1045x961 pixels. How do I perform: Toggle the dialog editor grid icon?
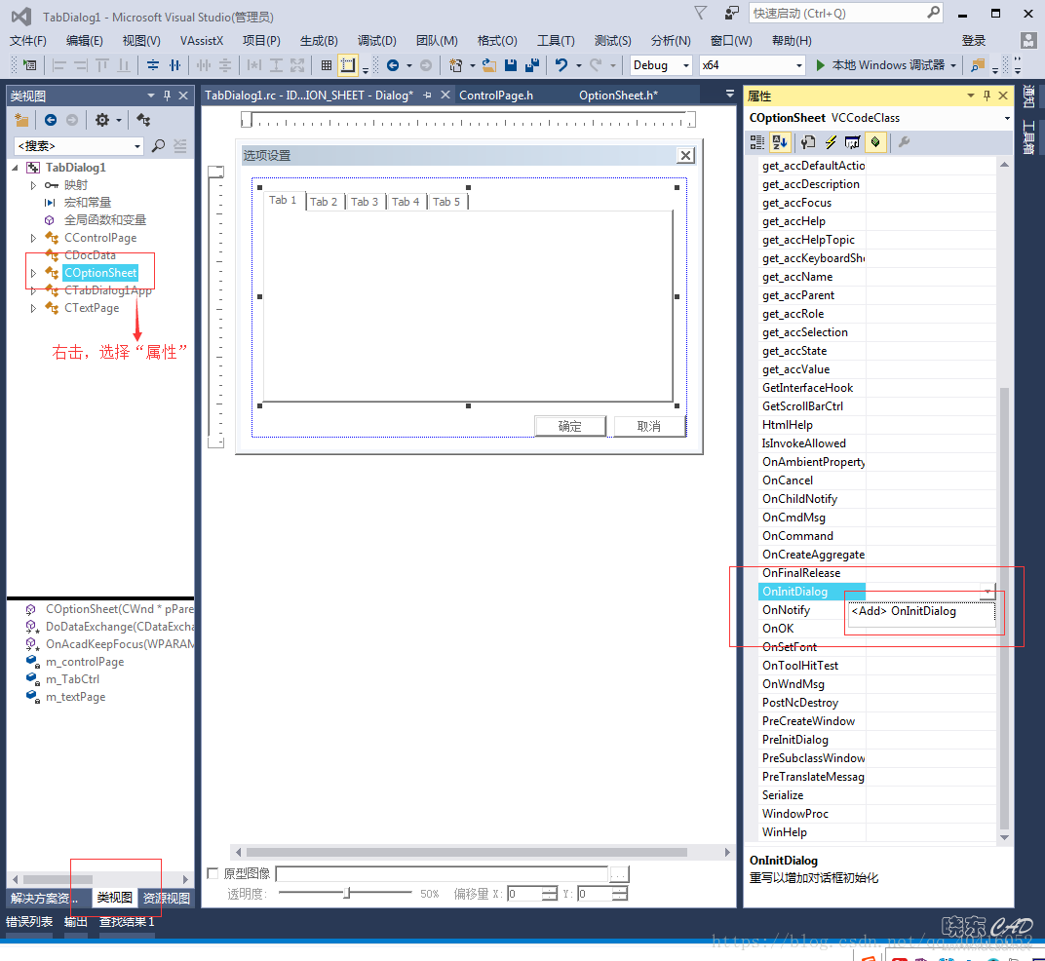[x=326, y=65]
